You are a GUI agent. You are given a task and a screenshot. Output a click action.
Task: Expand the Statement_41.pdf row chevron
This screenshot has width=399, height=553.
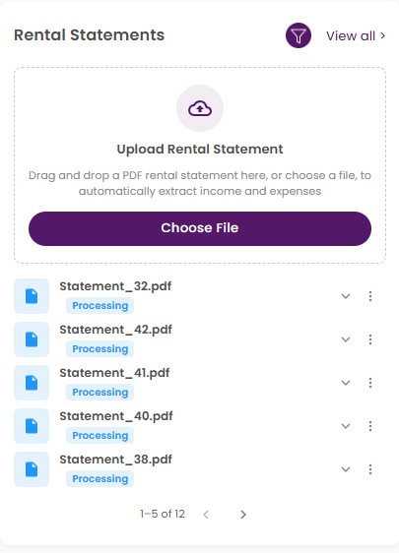point(346,383)
